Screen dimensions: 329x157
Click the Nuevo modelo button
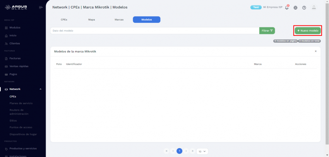click(308, 30)
